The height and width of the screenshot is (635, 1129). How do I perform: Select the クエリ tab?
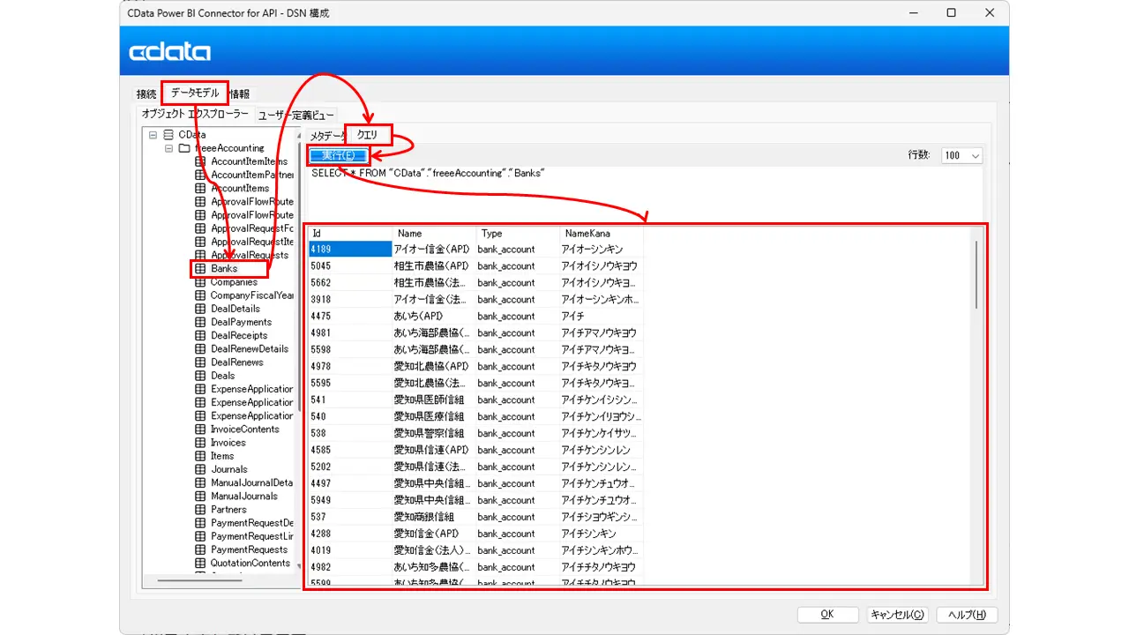(x=368, y=135)
